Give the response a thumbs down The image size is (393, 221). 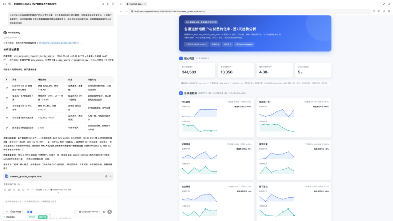pyautogui.click(x=14, y=190)
